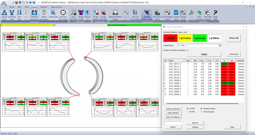Click the Cpk column header
This screenshot has height=135, width=255.
click(x=232, y=60)
